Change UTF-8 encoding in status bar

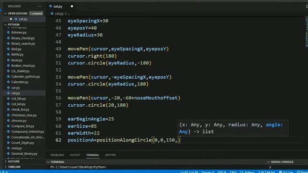[x=222, y=172]
